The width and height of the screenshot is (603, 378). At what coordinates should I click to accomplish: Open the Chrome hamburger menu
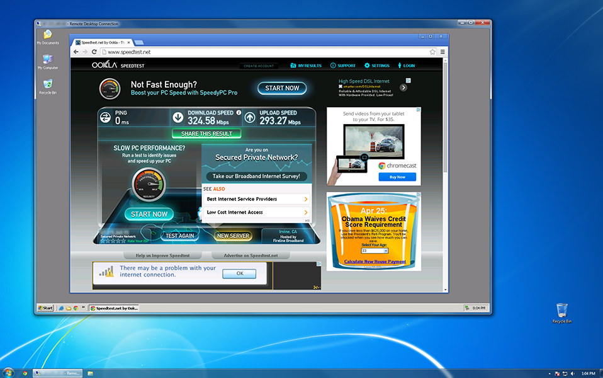442,52
